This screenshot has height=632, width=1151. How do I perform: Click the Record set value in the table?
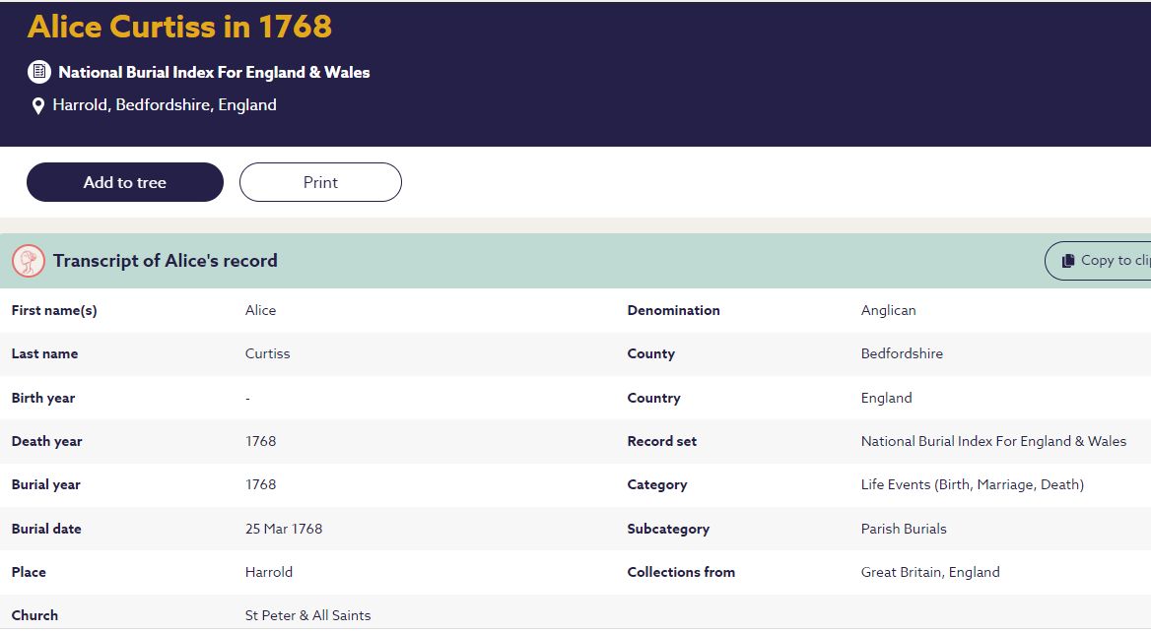click(993, 441)
